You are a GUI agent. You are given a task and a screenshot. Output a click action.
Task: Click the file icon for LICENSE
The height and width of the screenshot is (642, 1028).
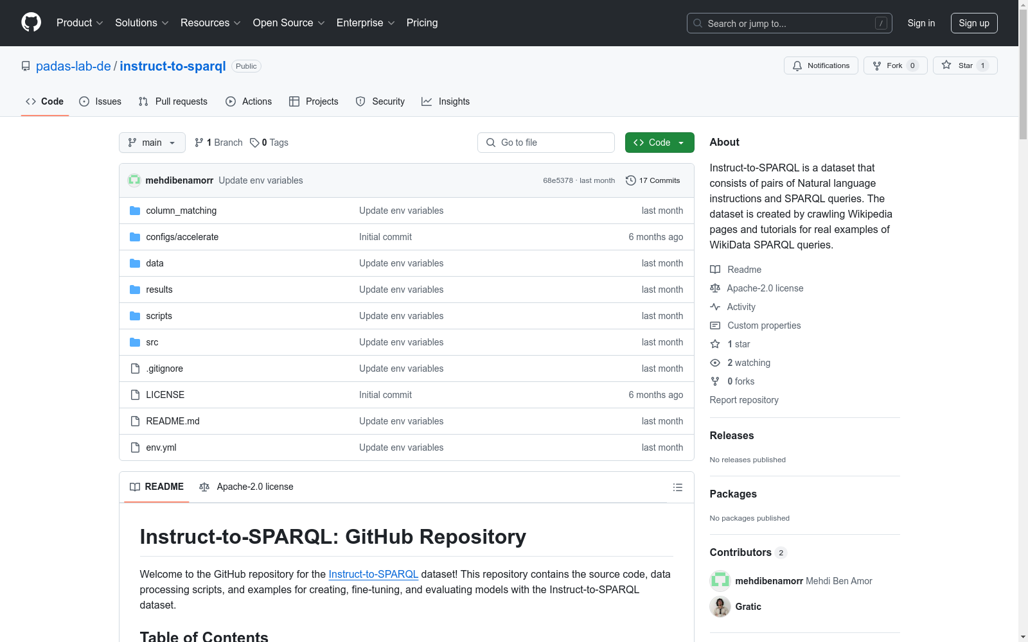tap(135, 395)
